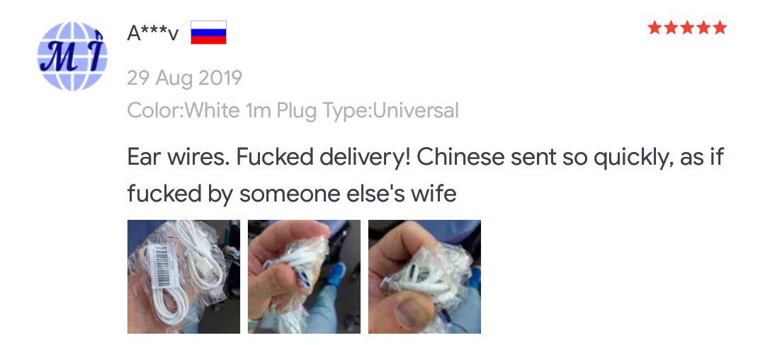Screen dimensions: 765x345
Task: Click the third red rating star
Action: pos(687,28)
